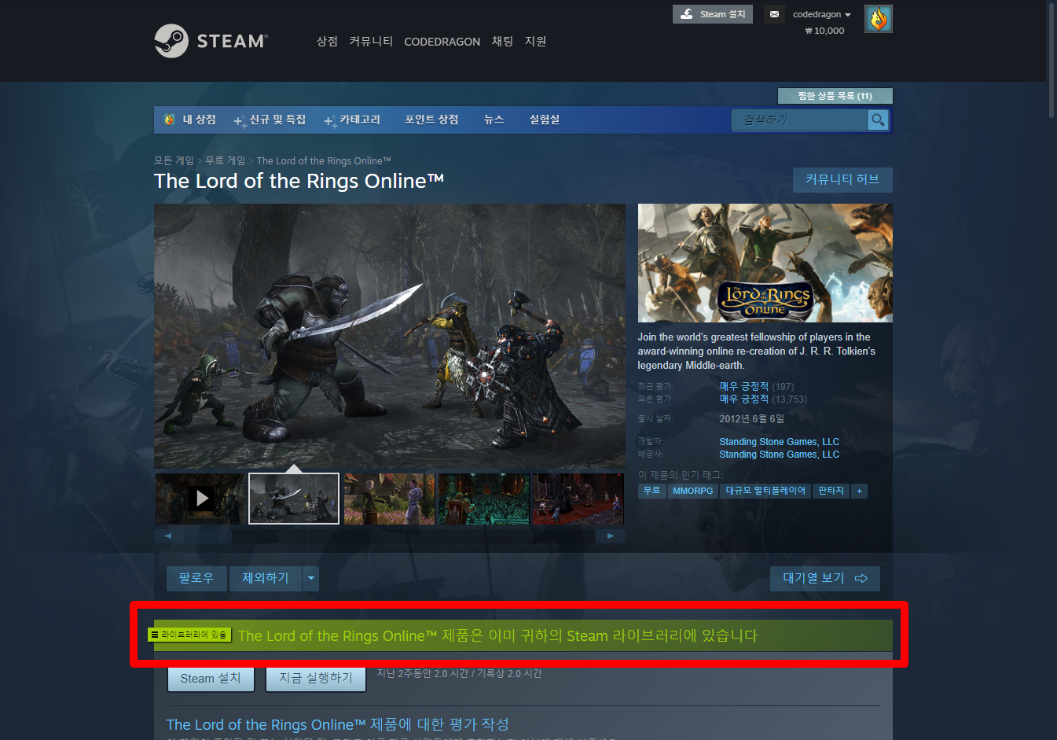Select the characters in forest screenshot thumbnail
Screen dimensions: 1057x740
[389, 498]
